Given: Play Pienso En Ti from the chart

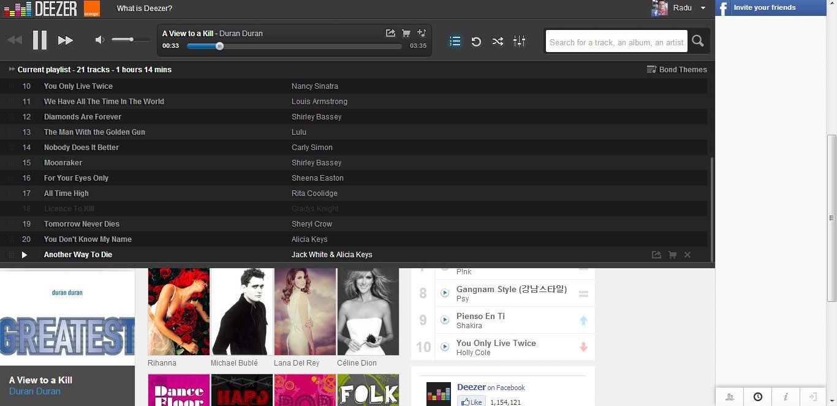Looking at the screenshot, I should 445,320.
